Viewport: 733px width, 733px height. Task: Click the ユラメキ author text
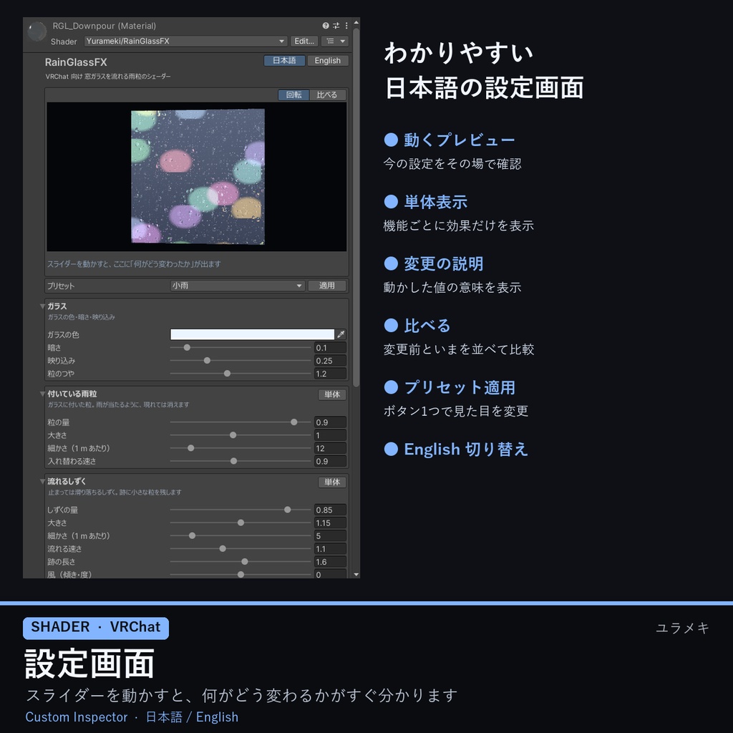tap(682, 628)
